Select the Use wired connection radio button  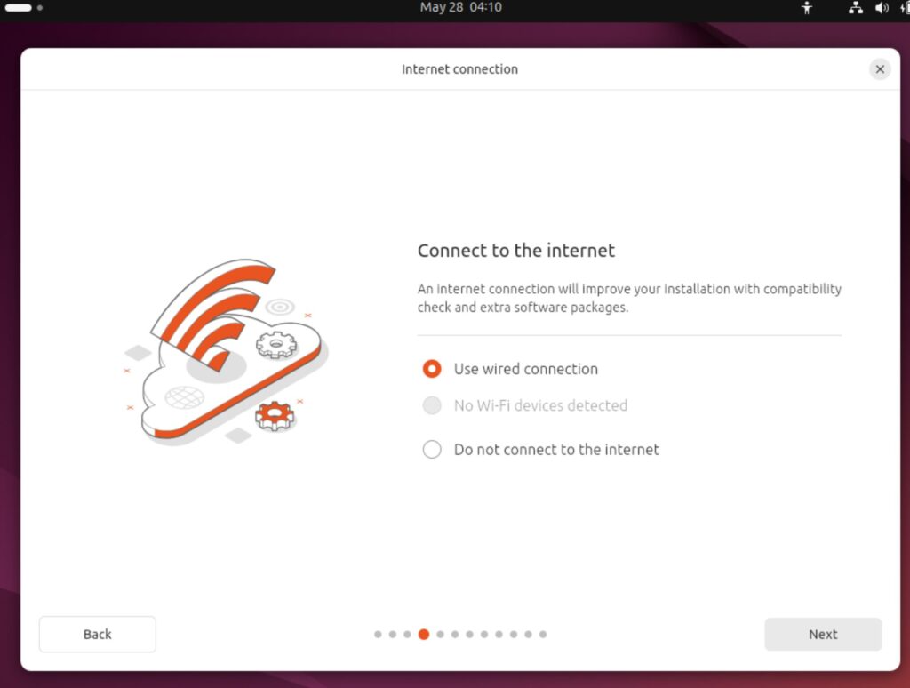tap(432, 369)
